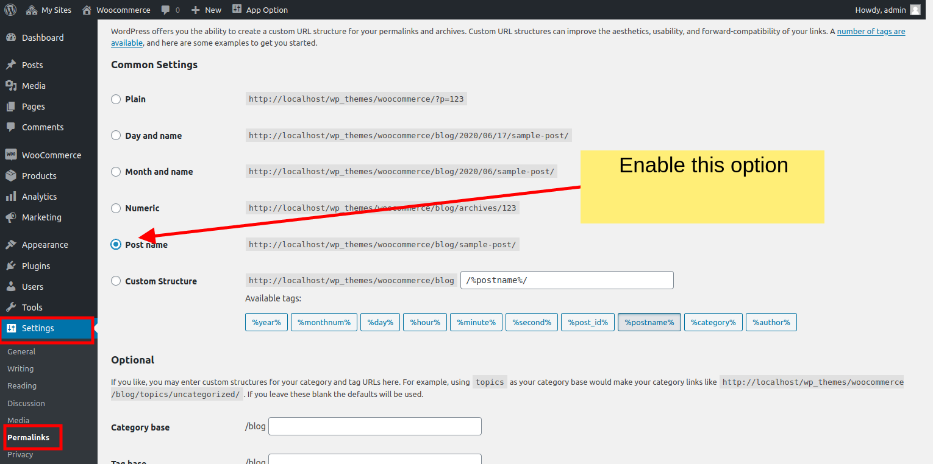Insert the %day% tag
Viewport: 933px width, 464px height.
380,322
